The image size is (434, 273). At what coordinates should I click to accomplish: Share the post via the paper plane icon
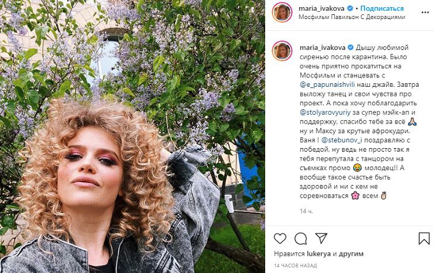[321, 238]
